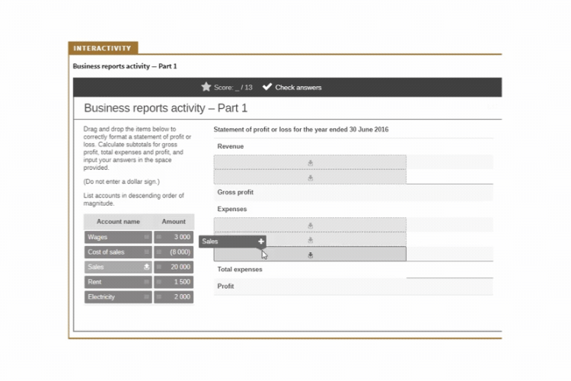The width and height of the screenshot is (571, 381).
Task: Select the 2 000 amount value
Action: point(174,296)
